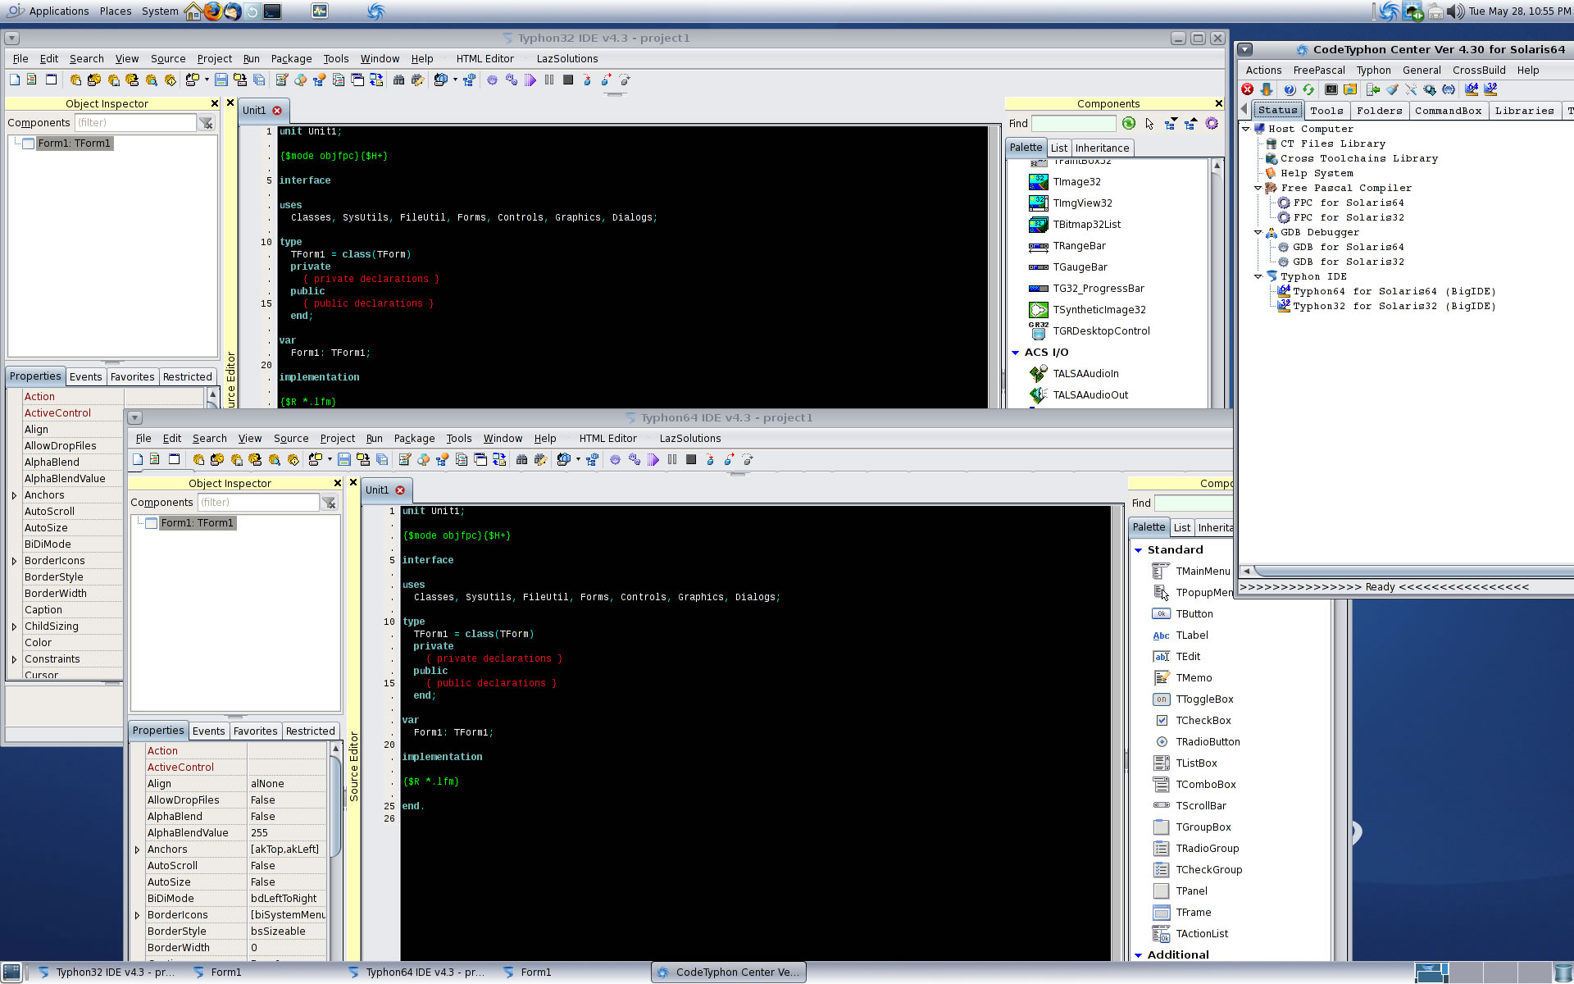Open Places menu in top panel
Viewport: 1574px width, 984px height.
116,11
